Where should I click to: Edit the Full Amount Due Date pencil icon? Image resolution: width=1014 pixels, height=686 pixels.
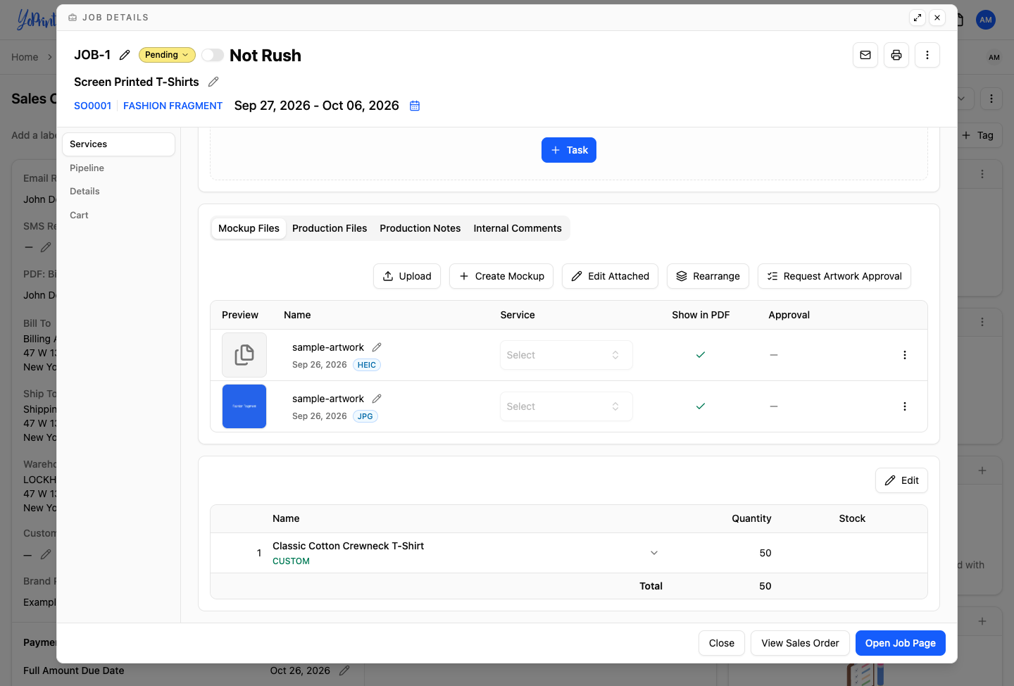tap(344, 671)
